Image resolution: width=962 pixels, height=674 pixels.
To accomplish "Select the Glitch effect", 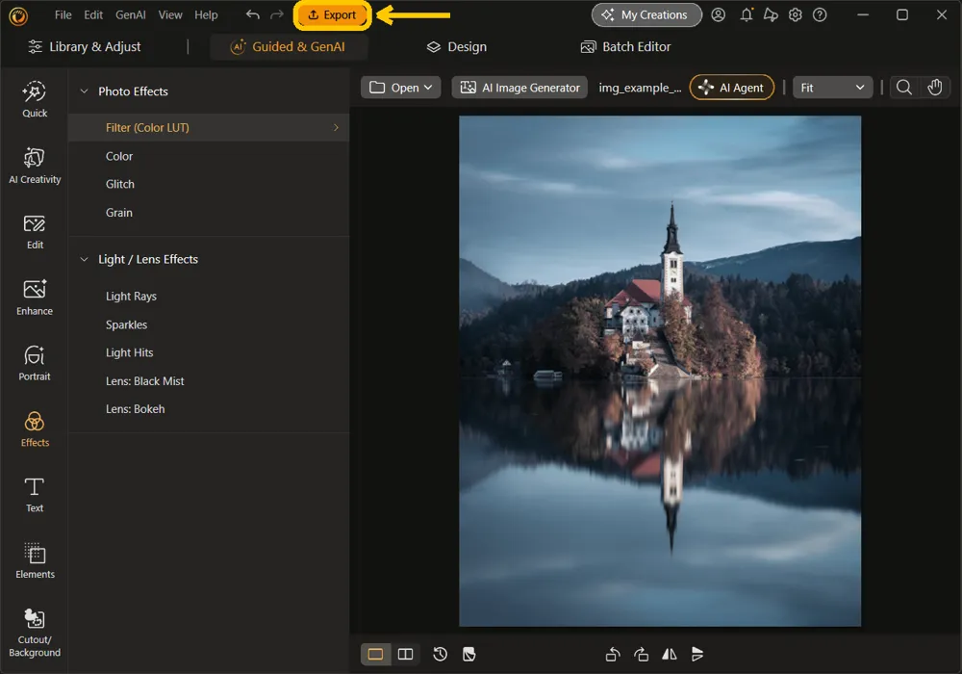I will pyautogui.click(x=119, y=184).
